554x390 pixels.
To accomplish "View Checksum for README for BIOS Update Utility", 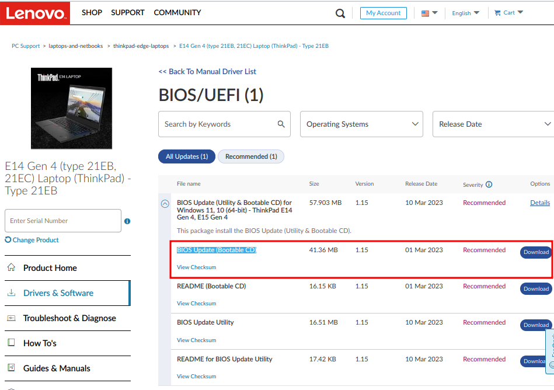I will (x=197, y=377).
